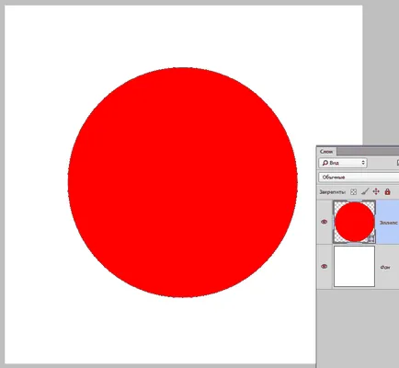Select the Фон layer by its name
Image resolution: width=399 pixels, height=368 pixels.
click(x=385, y=268)
